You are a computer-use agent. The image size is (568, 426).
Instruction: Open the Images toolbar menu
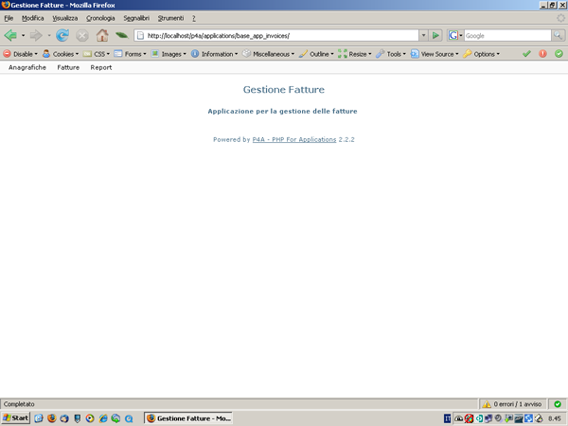169,54
